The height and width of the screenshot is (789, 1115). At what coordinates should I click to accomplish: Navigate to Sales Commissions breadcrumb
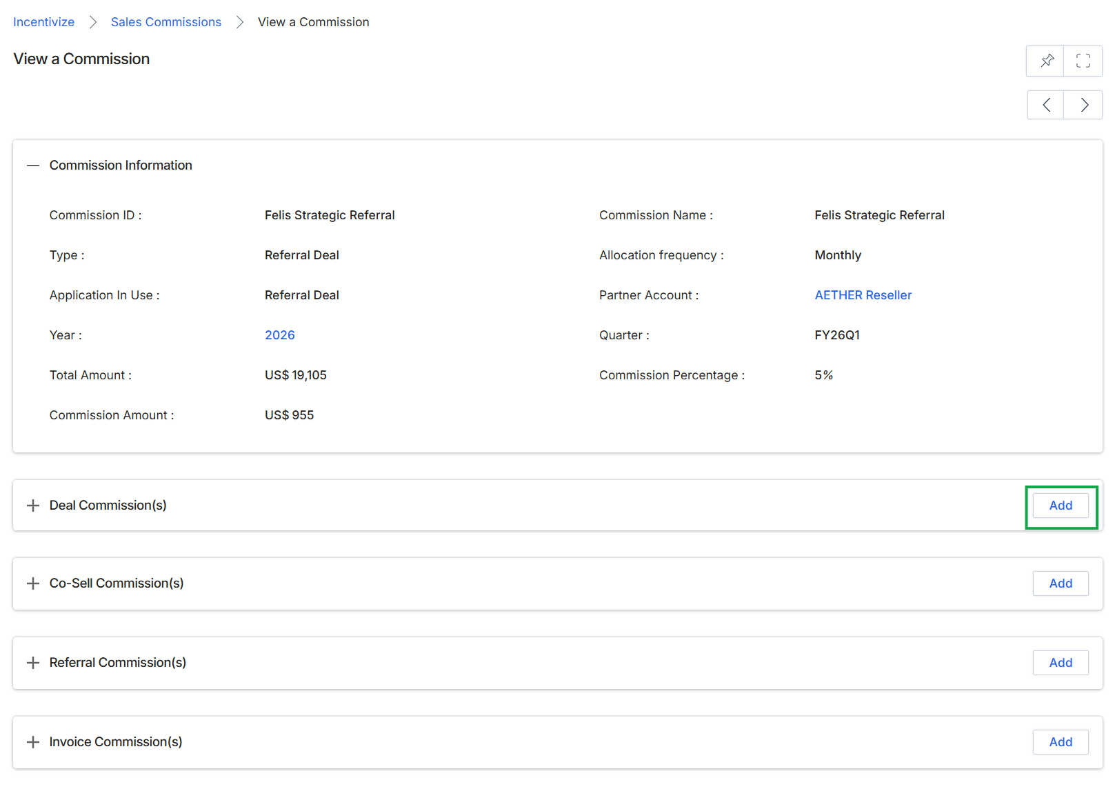pyautogui.click(x=166, y=22)
